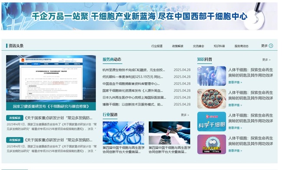This screenshot has width=282, height=170.
Task: Open the headline image of the government notice
Action: pos(51,79)
